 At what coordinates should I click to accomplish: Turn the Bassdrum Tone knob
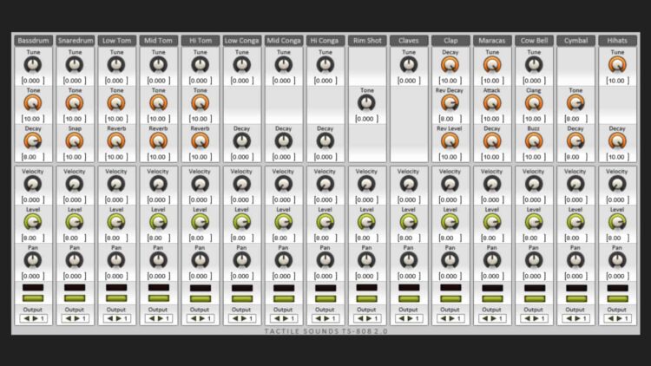coord(33,103)
